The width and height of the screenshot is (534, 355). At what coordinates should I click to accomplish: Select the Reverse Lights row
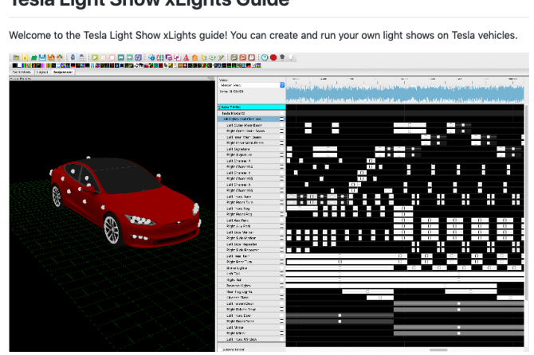pos(251,286)
